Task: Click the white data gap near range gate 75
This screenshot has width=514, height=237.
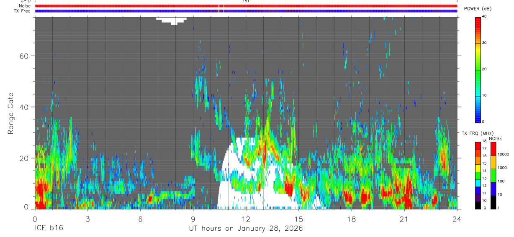Action: tap(172, 21)
